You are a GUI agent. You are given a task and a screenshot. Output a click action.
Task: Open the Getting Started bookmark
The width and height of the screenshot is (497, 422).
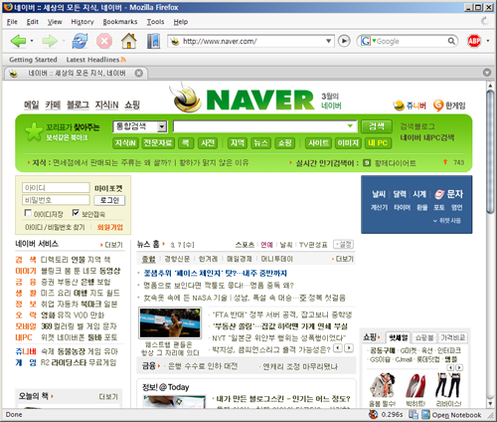33,60
